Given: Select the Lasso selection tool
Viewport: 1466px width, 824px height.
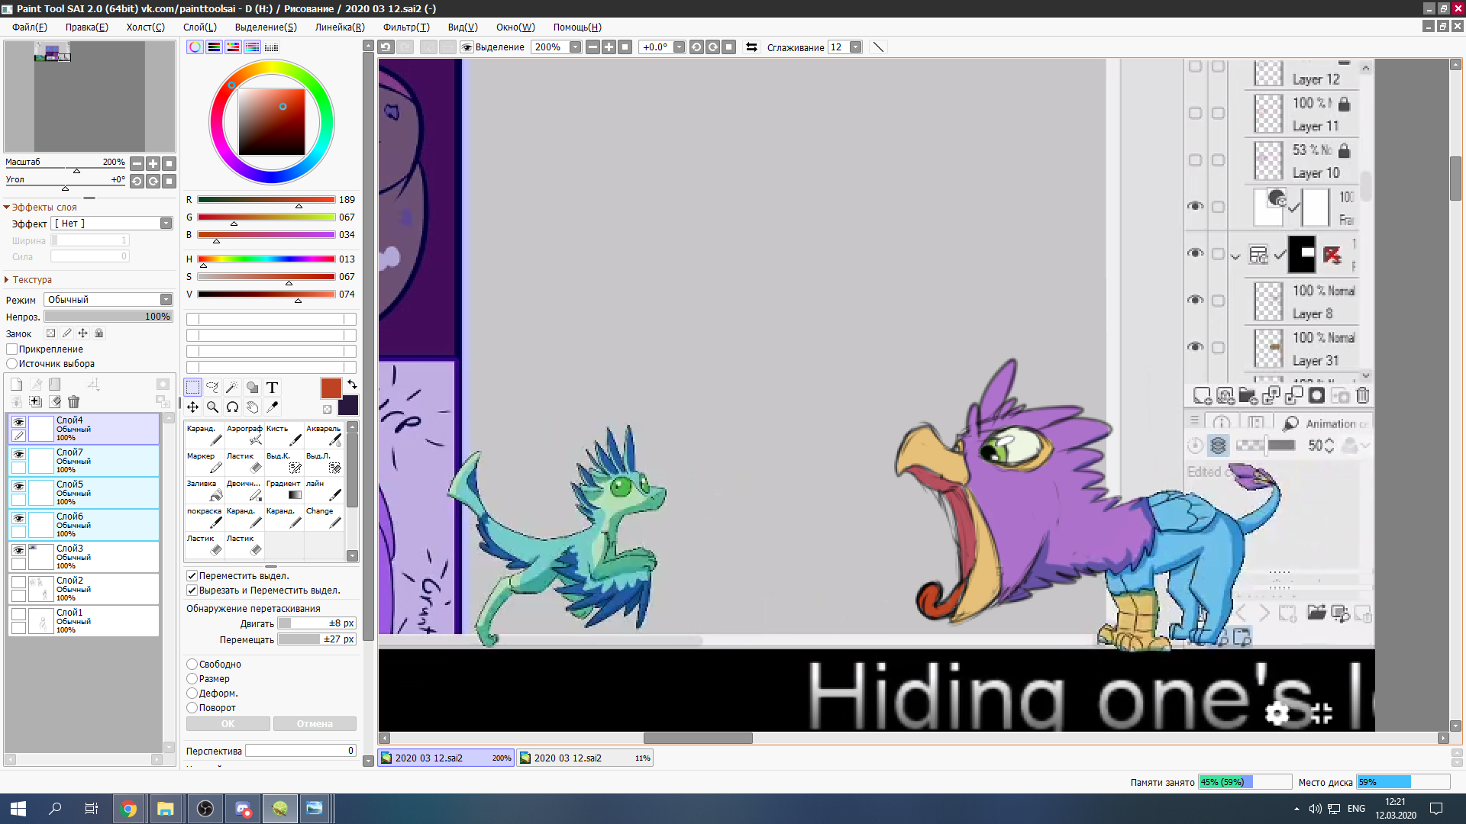Looking at the screenshot, I should [x=212, y=388].
